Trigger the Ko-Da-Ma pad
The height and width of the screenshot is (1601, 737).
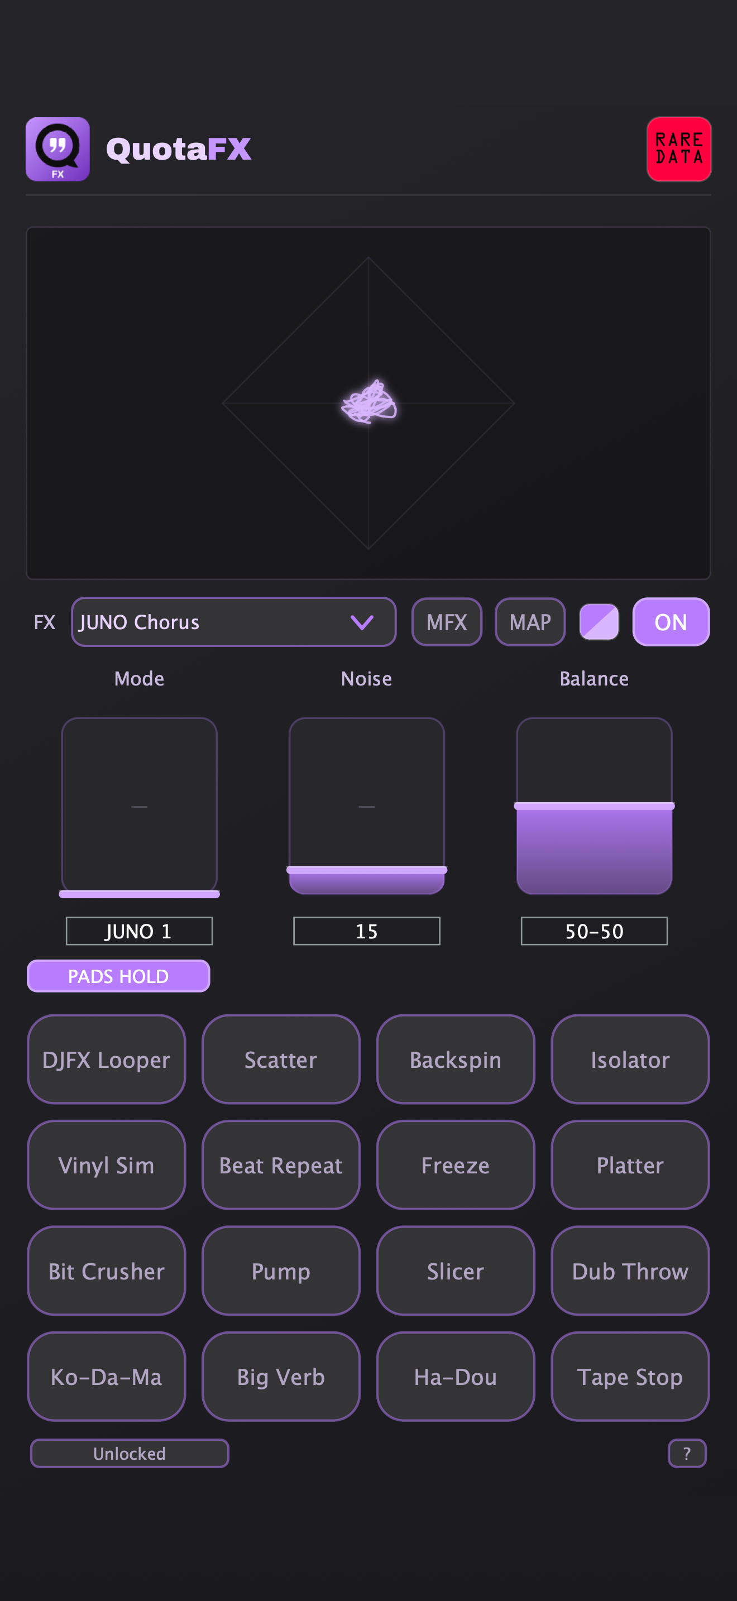pyautogui.click(x=106, y=1377)
